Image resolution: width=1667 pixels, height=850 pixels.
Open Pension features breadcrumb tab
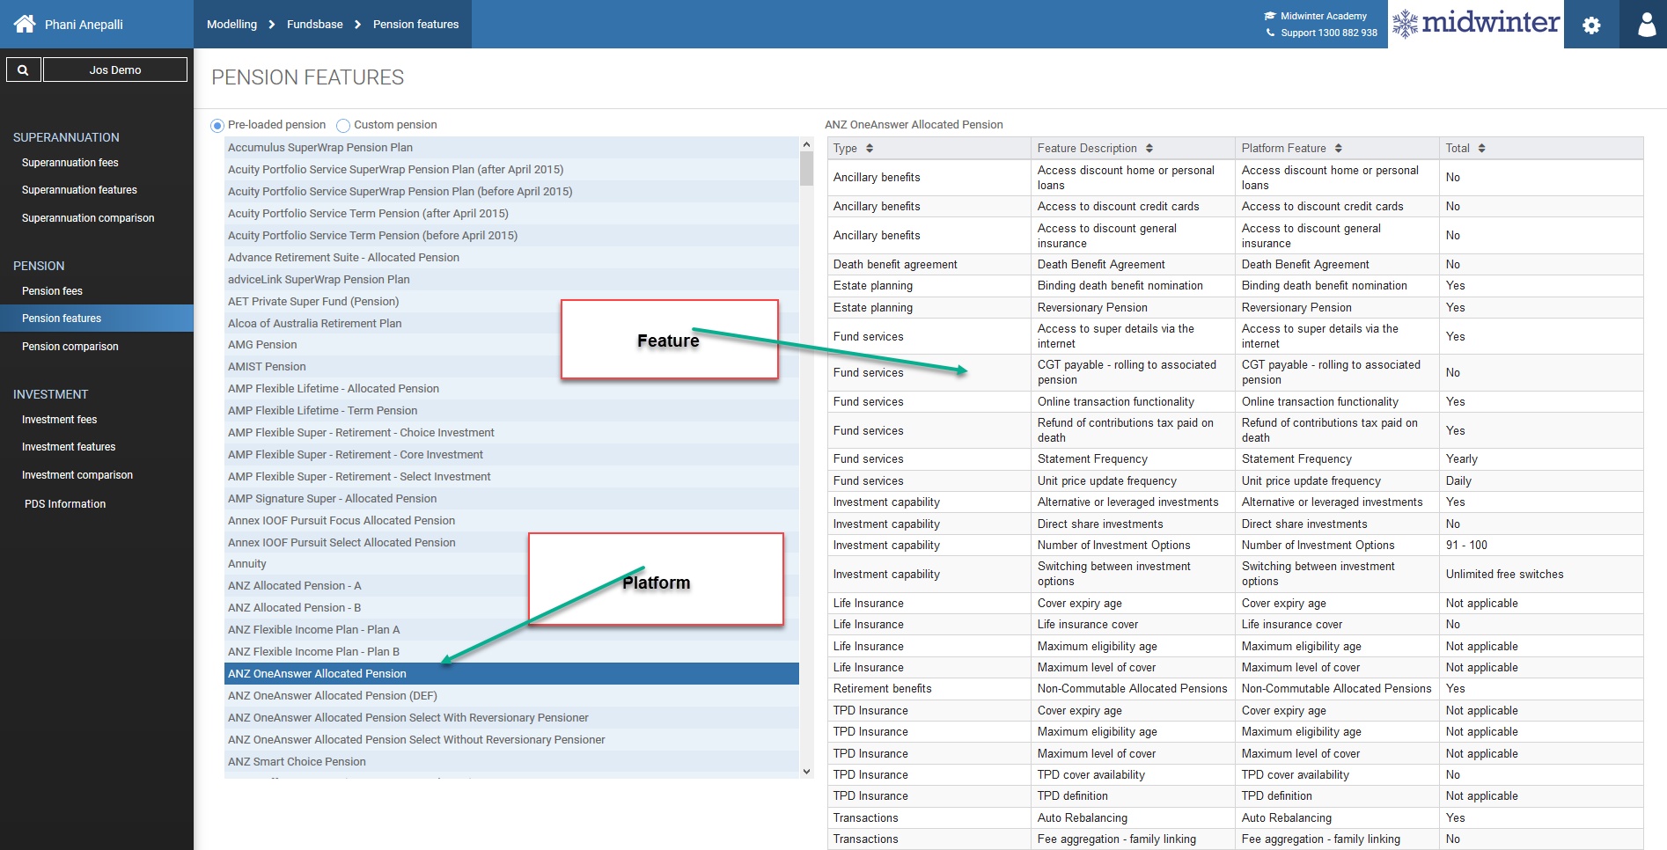(415, 24)
